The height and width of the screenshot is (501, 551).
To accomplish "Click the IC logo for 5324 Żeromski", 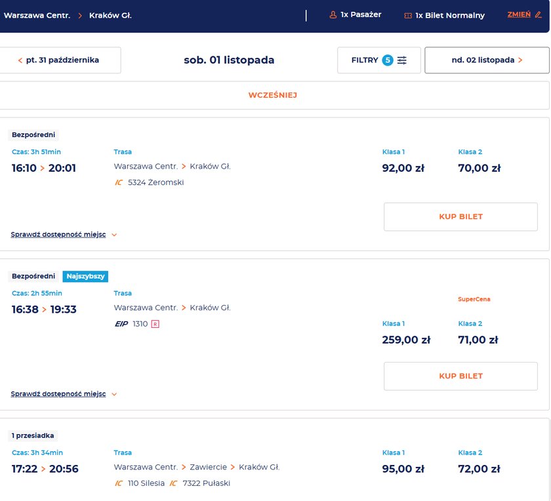I will [118, 182].
